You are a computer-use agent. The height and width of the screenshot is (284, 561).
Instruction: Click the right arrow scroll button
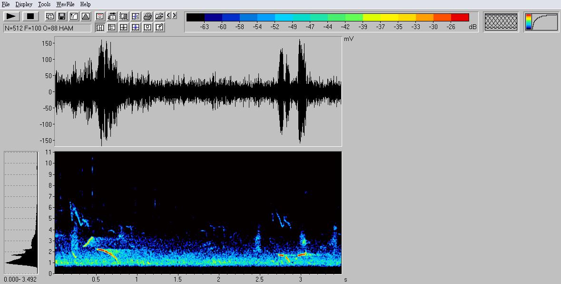[174, 16]
